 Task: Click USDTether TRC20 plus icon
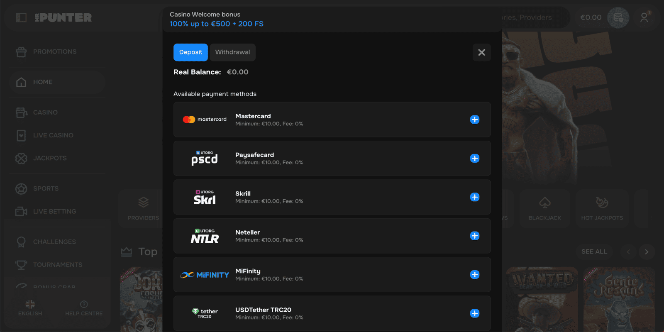[x=475, y=313]
